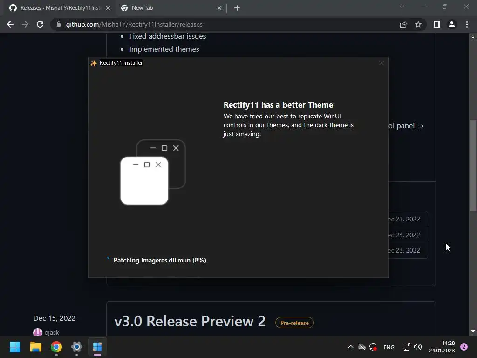Click the Pre-release badge

294,323
